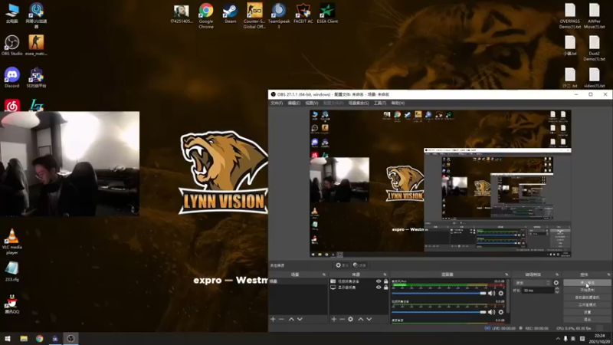Select Dust2 Demo(1).txt file
This screenshot has height=345, width=613.
pos(595,48)
